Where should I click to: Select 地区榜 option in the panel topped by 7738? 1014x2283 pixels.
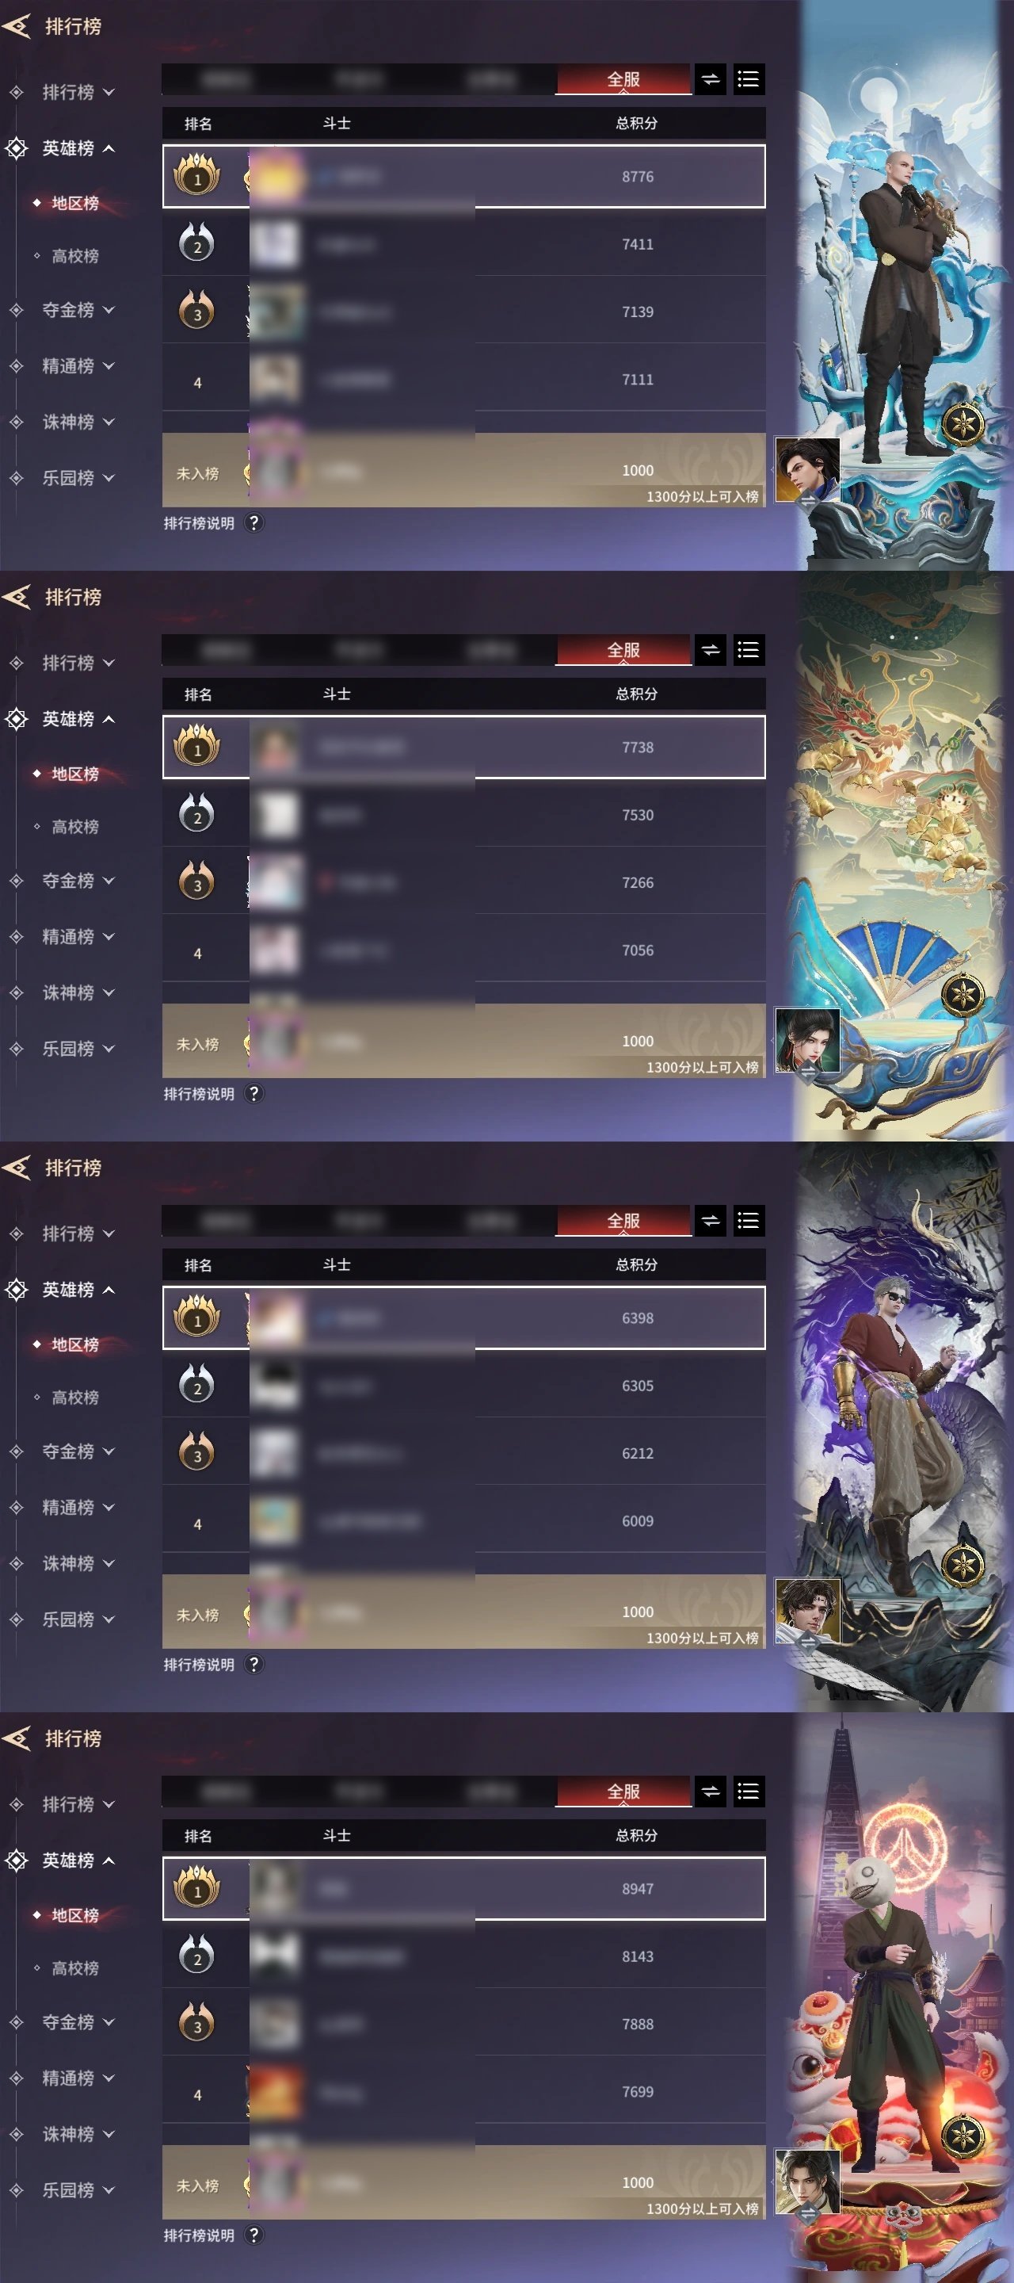coord(74,774)
